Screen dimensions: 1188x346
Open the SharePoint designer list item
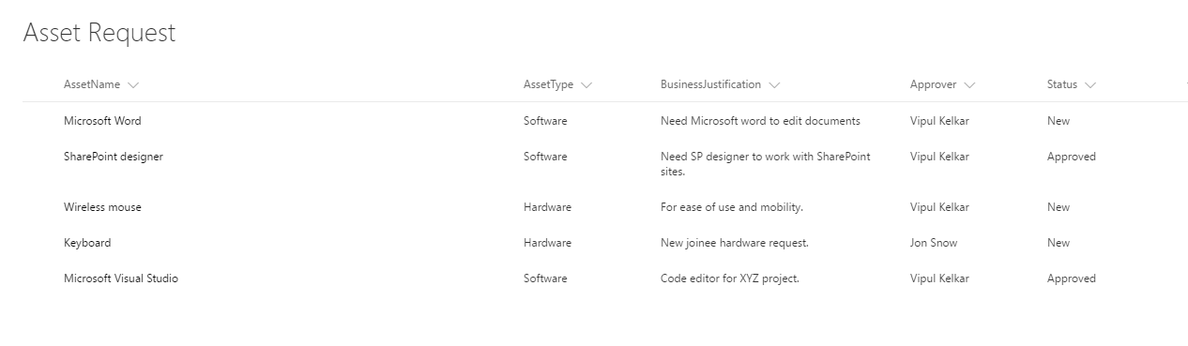tap(114, 157)
